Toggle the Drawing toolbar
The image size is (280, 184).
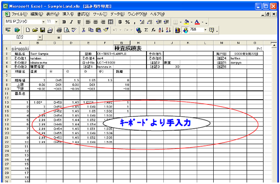[185, 30]
